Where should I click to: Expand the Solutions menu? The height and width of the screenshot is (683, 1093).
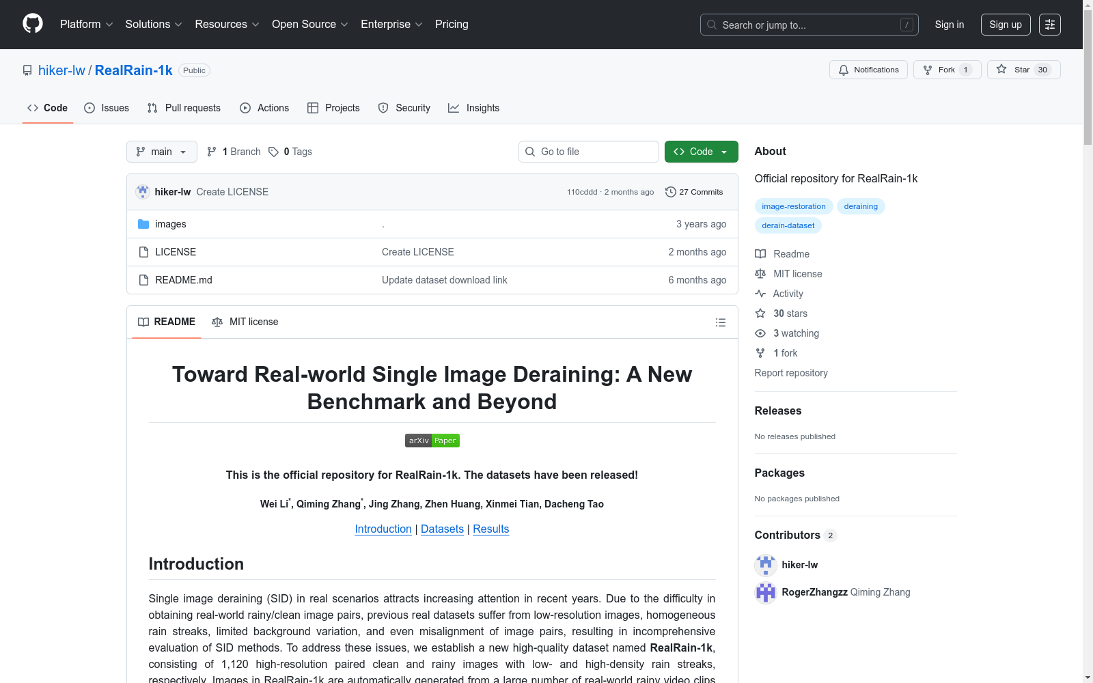click(x=154, y=25)
